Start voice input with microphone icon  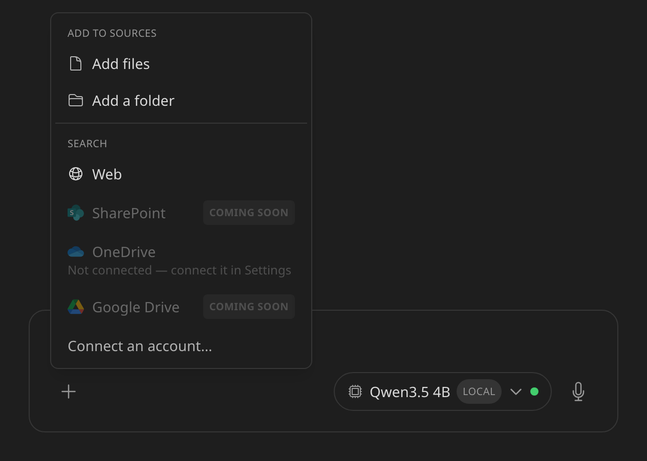[x=578, y=391]
